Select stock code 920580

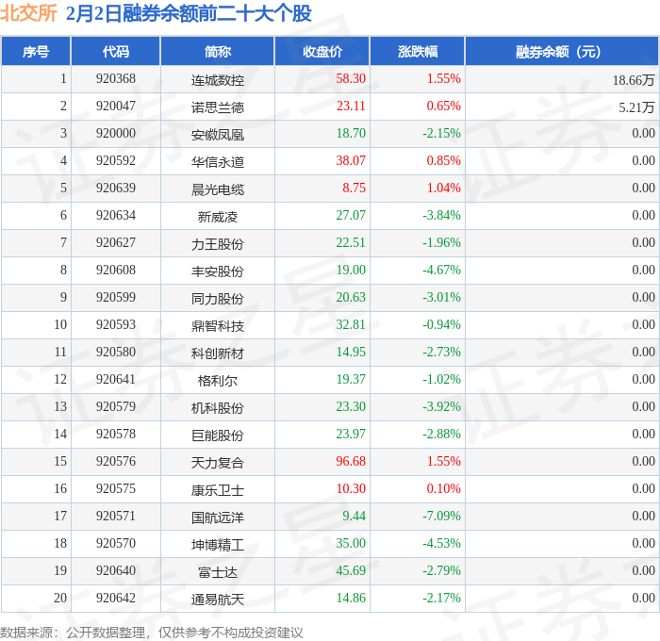tap(116, 353)
